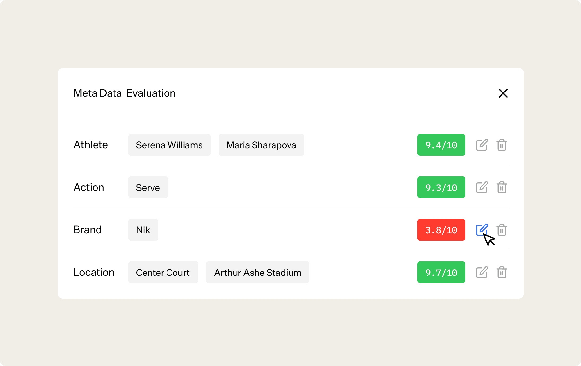Delete the Action row
581x366 pixels.
(x=502, y=187)
